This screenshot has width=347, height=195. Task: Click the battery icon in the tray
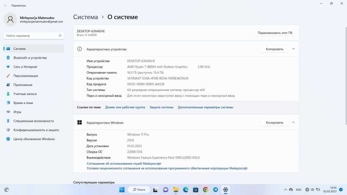(317, 190)
